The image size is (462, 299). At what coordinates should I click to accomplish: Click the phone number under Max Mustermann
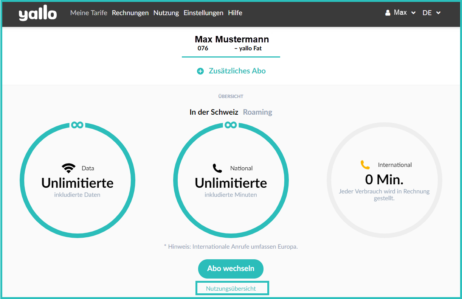click(203, 48)
